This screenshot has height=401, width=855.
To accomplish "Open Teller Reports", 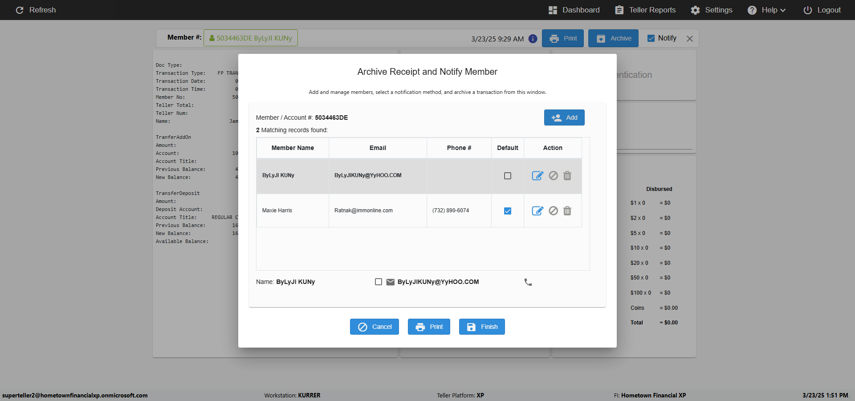I will pyautogui.click(x=645, y=10).
